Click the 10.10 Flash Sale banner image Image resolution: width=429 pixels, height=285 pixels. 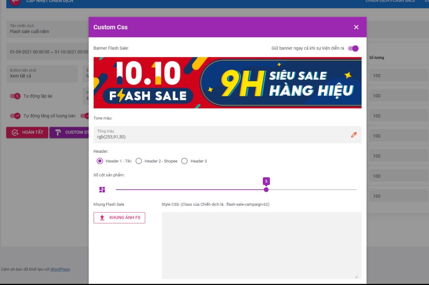(x=227, y=83)
